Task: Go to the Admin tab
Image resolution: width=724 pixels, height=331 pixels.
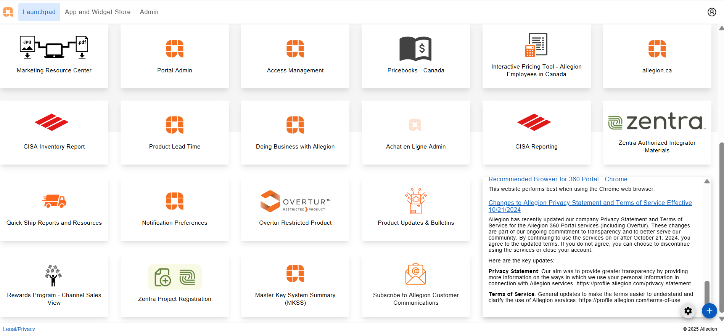Action: click(x=149, y=12)
